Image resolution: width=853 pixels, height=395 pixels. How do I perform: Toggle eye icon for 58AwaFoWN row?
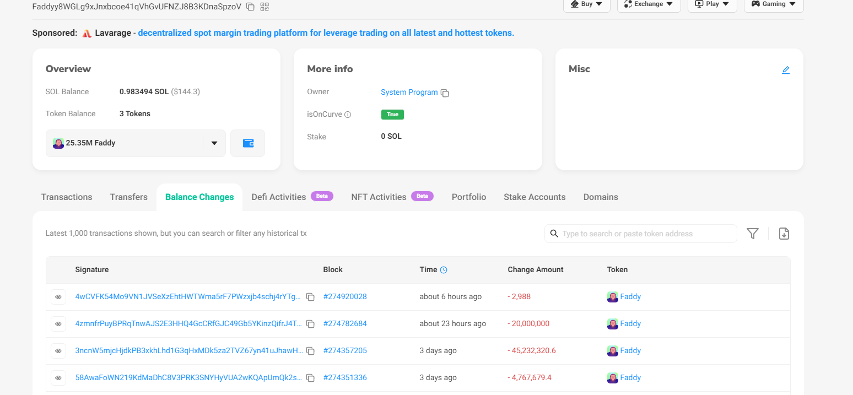(x=58, y=378)
